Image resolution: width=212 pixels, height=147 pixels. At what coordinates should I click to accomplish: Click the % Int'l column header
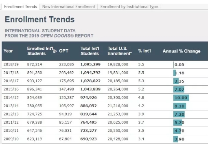tap(144, 51)
